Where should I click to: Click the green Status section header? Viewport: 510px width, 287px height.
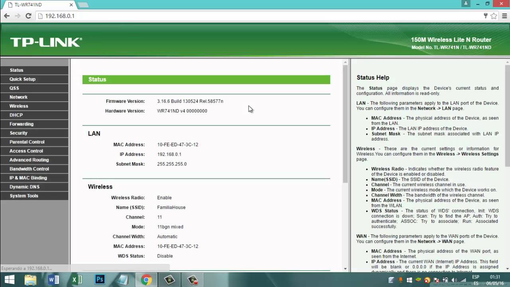(206, 79)
